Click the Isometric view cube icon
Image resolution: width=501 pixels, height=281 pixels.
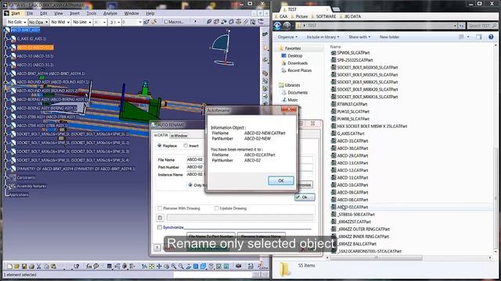pos(203,266)
